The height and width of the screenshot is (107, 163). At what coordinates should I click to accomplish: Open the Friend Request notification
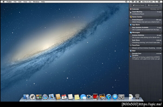coord(146,21)
